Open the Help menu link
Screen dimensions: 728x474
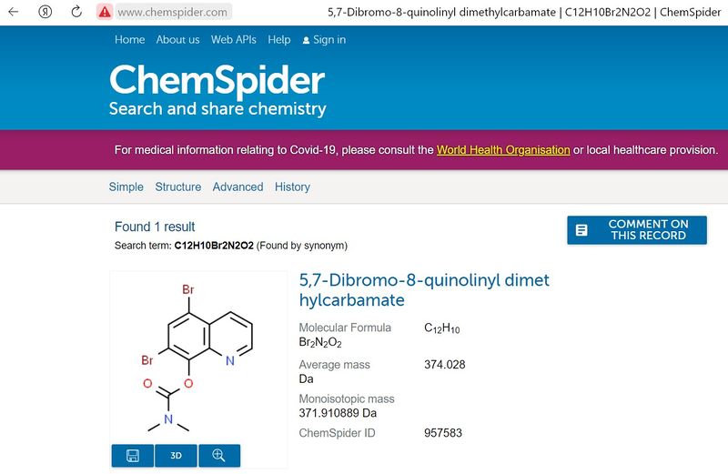tap(279, 40)
